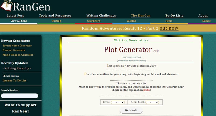Click the Generate button

(131, 110)
